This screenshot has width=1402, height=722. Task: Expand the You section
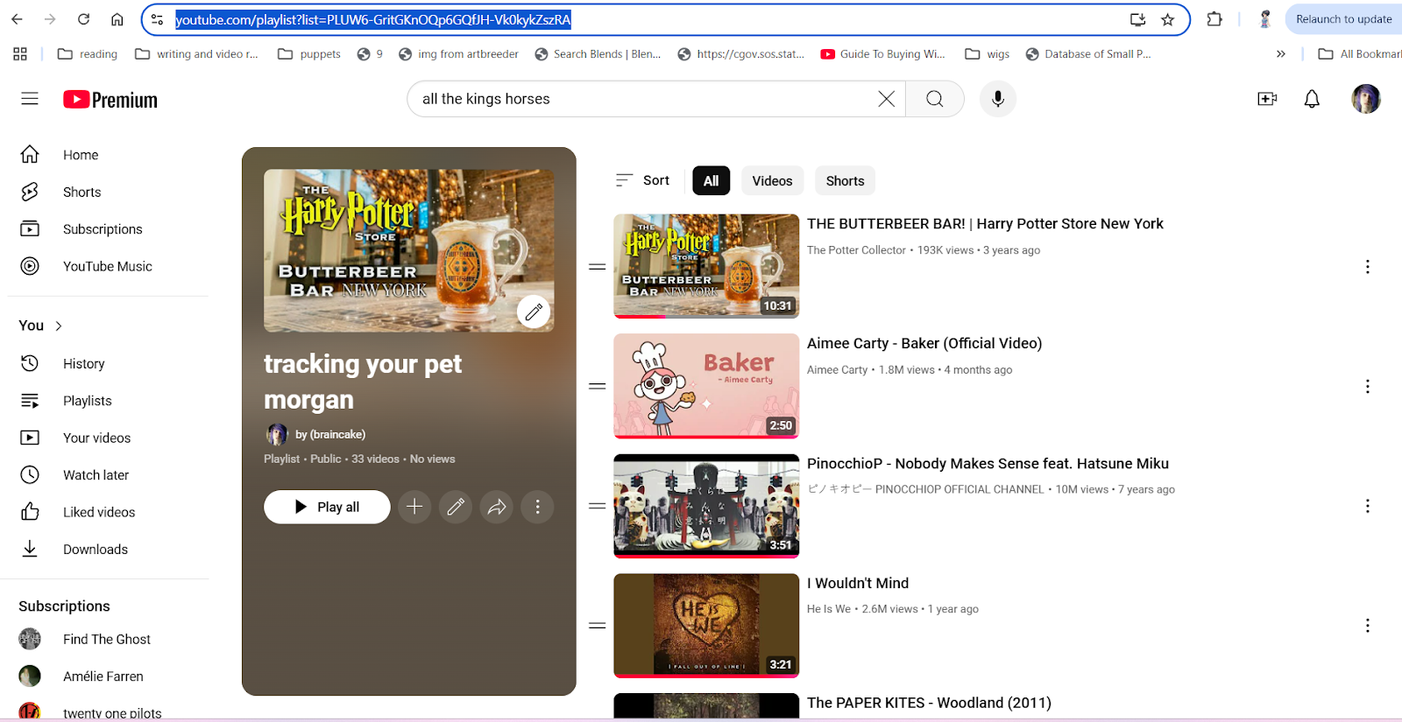pyautogui.click(x=41, y=326)
